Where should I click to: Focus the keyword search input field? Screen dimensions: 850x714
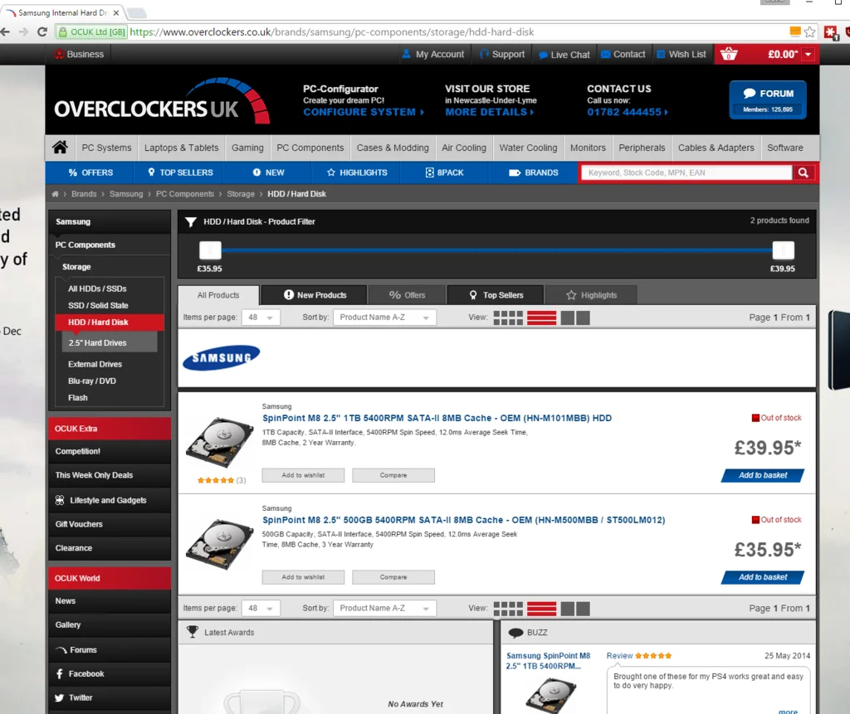[686, 172]
